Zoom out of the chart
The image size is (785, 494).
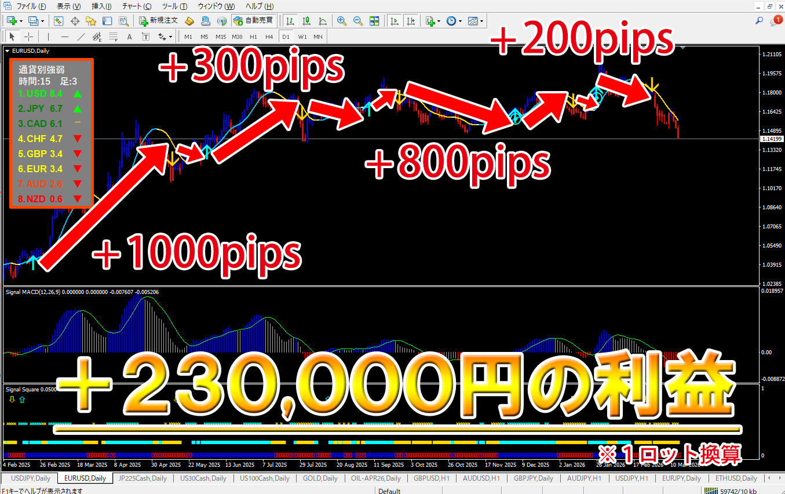click(x=358, y=21)
